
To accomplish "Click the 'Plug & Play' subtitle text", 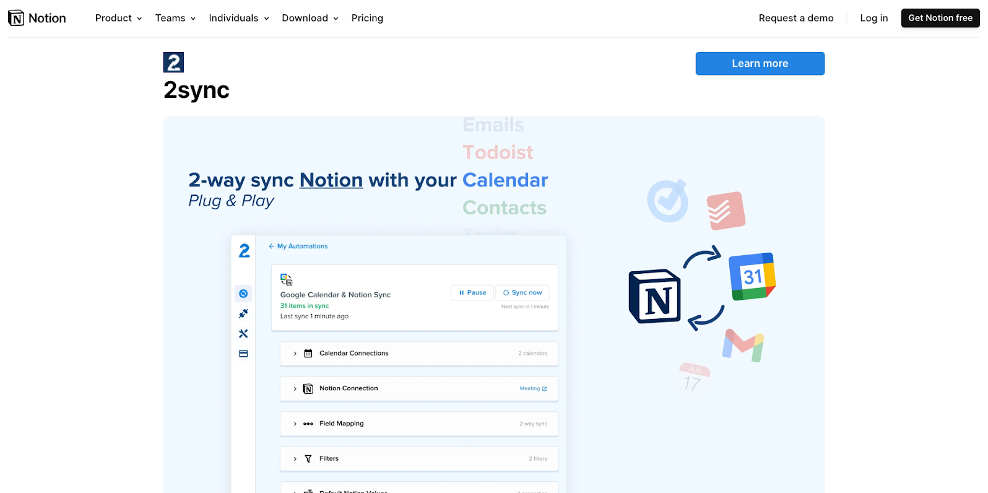I will [231, 201].
